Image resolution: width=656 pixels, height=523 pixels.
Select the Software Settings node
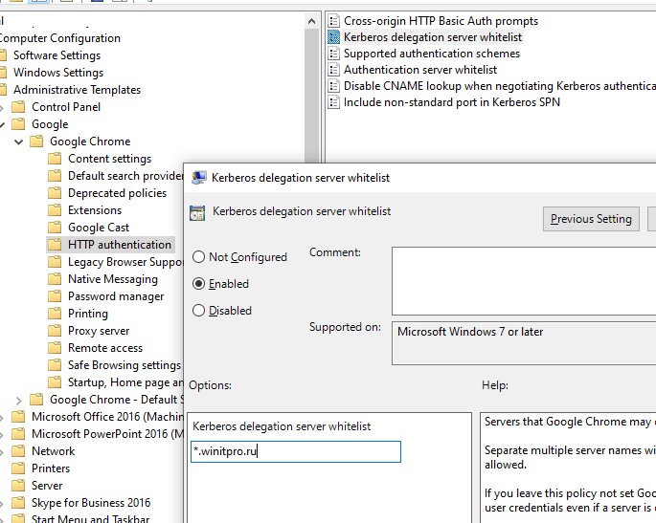(x=57, y=55)
